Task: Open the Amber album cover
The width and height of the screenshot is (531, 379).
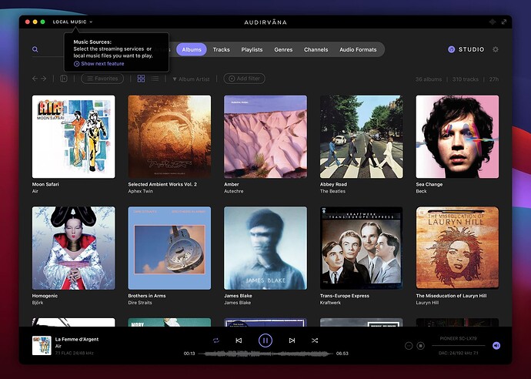Action: click(265, 136)
